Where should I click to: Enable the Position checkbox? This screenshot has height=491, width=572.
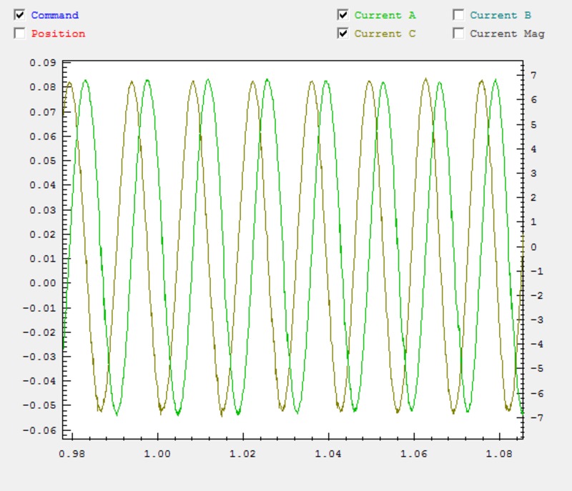click(19, 34)
